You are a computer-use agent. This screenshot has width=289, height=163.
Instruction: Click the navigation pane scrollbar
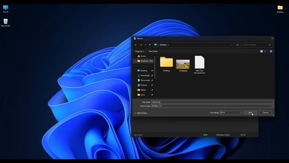click(155, 67)
